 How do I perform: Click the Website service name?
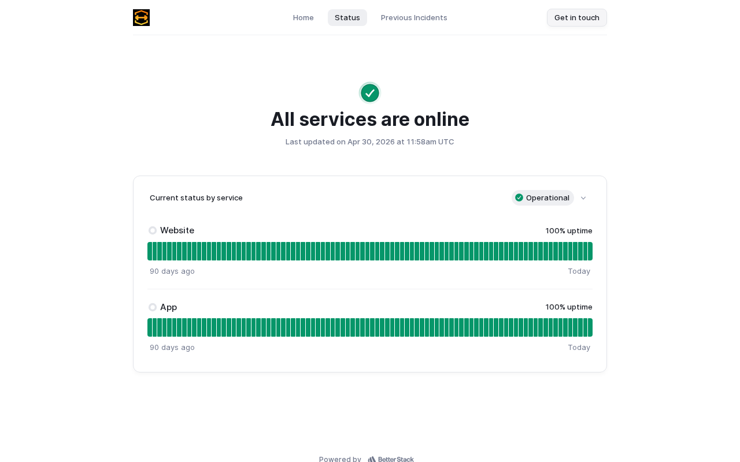coord(177,230)
